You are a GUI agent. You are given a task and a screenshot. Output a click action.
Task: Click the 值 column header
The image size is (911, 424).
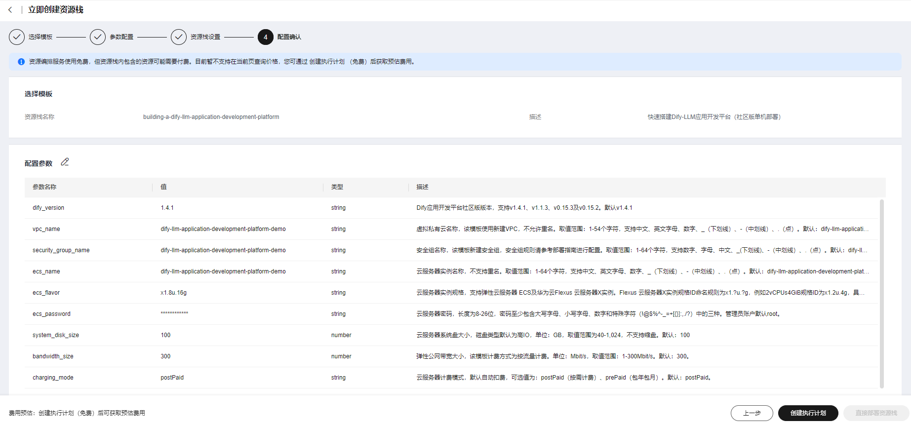(163, 187)
